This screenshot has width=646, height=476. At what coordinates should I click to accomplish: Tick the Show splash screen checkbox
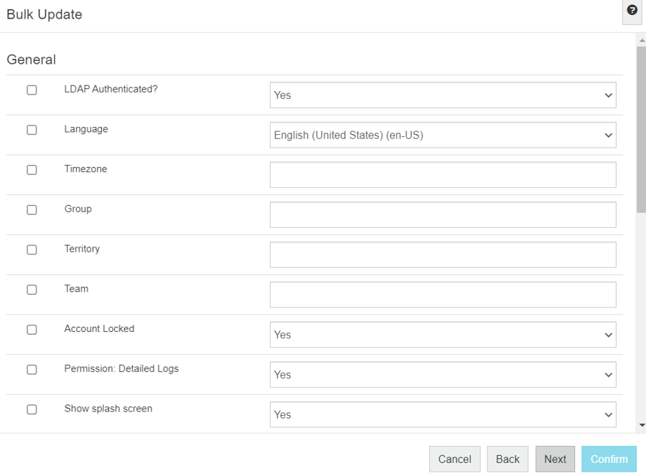coord(32,410)
